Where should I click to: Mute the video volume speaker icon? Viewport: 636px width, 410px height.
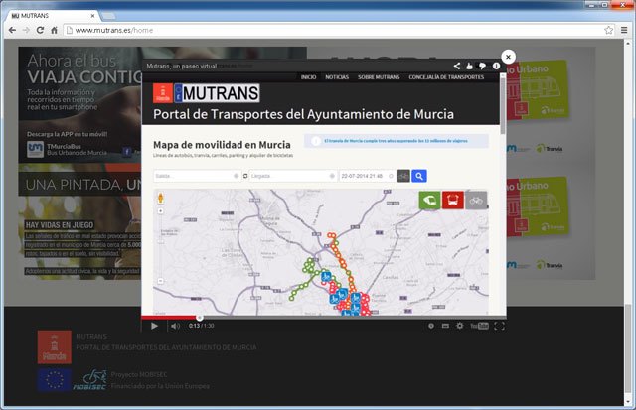click(175, 326)
